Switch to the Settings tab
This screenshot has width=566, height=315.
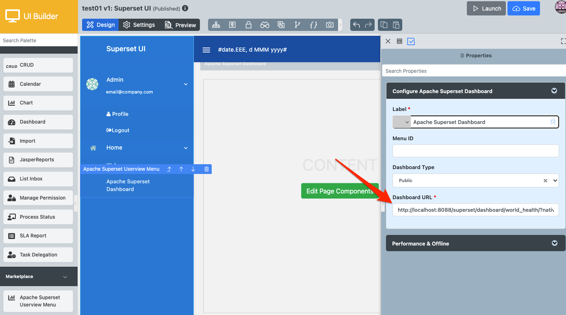tap(139, 25)
